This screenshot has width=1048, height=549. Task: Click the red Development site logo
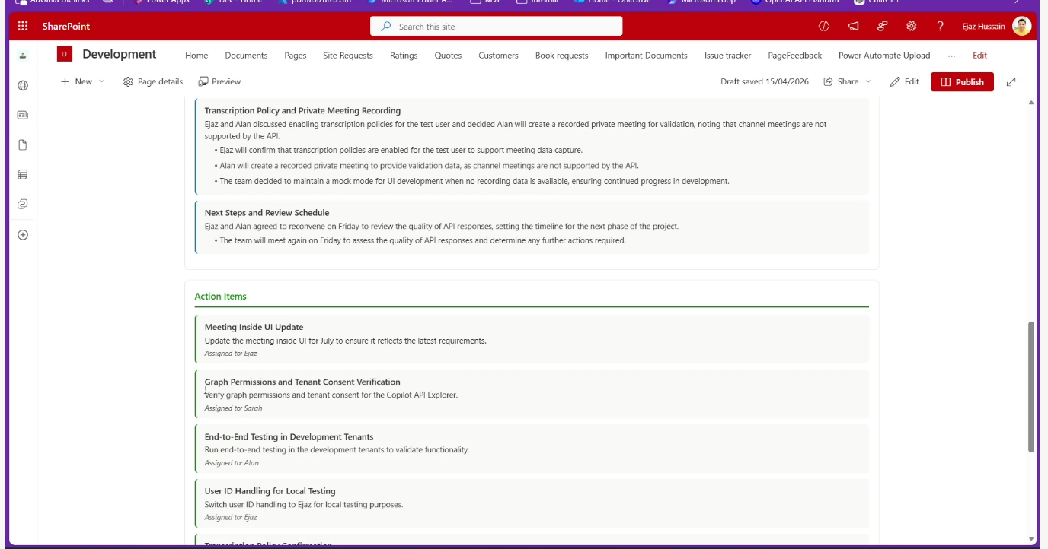pos(65,55)
